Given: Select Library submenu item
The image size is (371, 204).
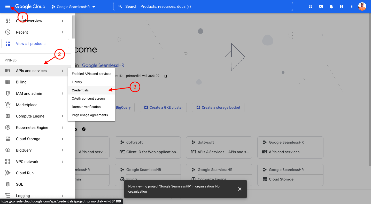Looking at the screenshot, I should [x=91, y=82].
